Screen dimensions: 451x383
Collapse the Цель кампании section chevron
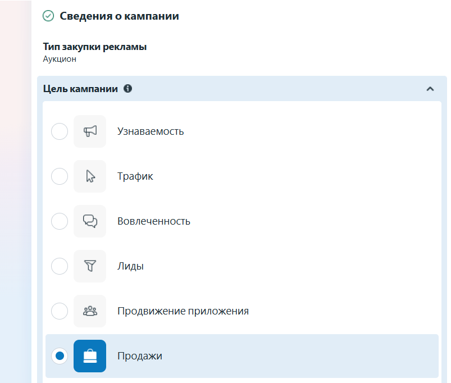(x=431, y=88)
